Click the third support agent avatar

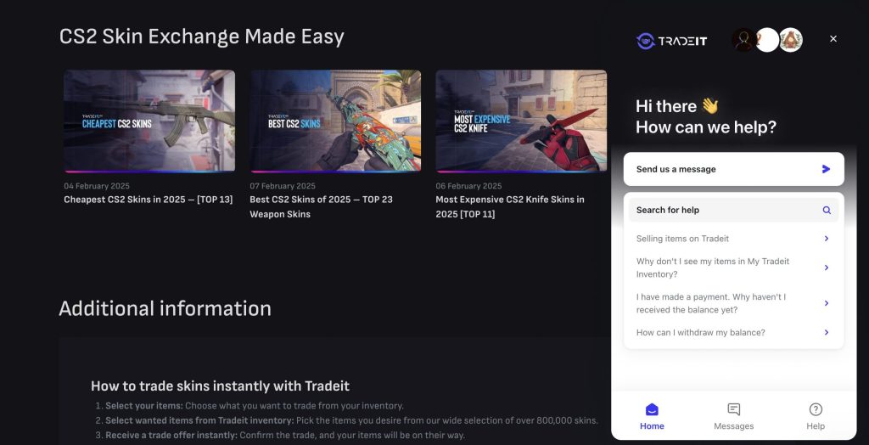[x=791, y=40]
